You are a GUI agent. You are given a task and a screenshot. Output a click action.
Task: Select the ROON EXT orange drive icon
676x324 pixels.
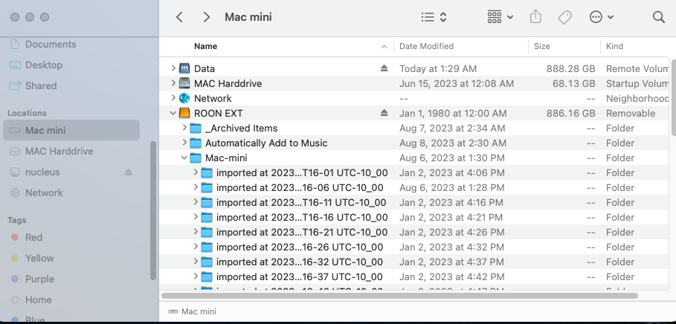click(x=184, y=113)
